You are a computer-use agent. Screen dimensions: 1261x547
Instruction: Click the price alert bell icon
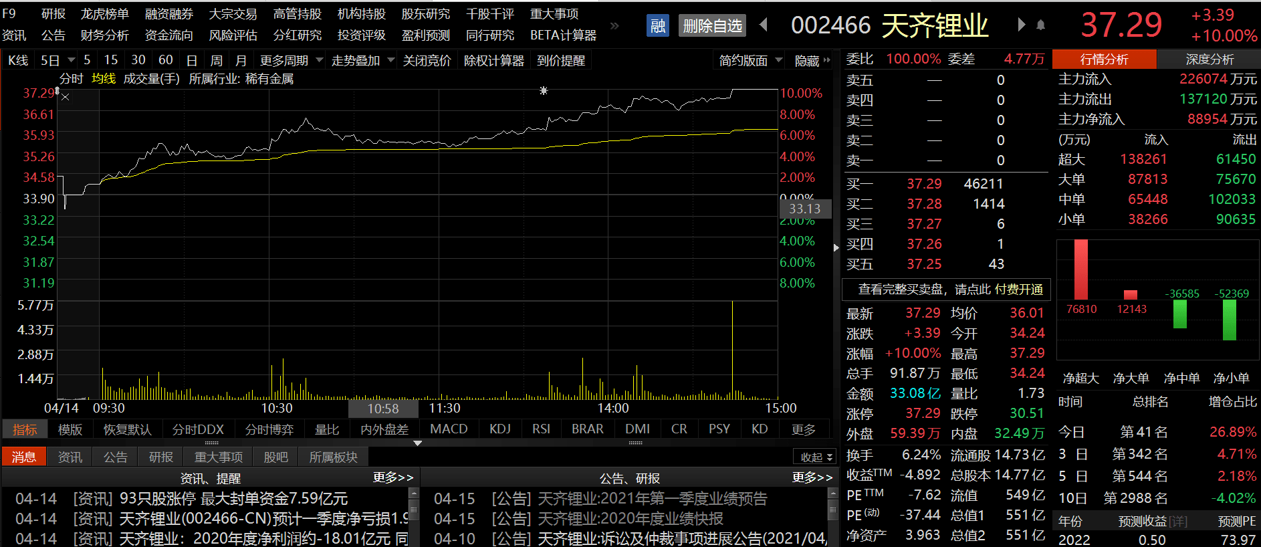(x=1041, y=25)
